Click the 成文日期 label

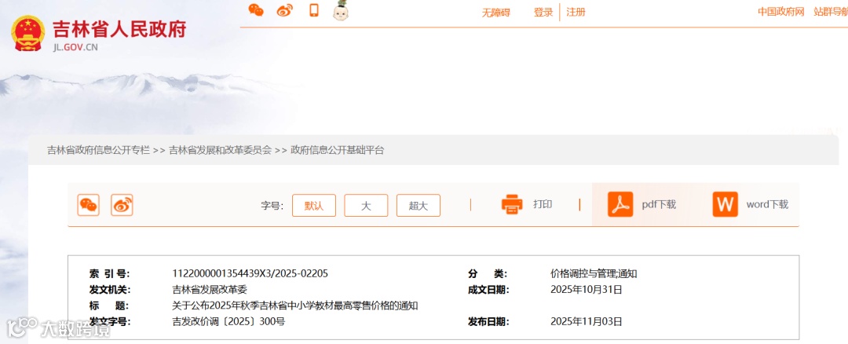pyautogui.click(x=488, y=289)
